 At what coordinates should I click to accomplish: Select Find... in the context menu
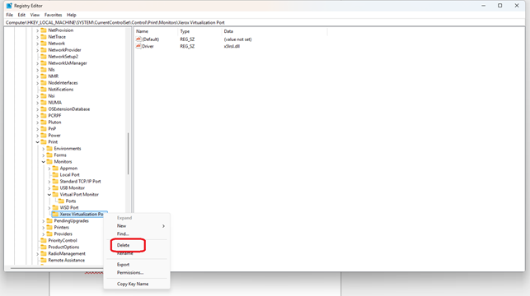click(x=123, y=234)
